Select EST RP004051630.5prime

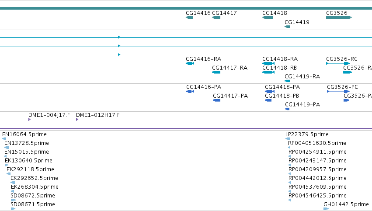289,148
